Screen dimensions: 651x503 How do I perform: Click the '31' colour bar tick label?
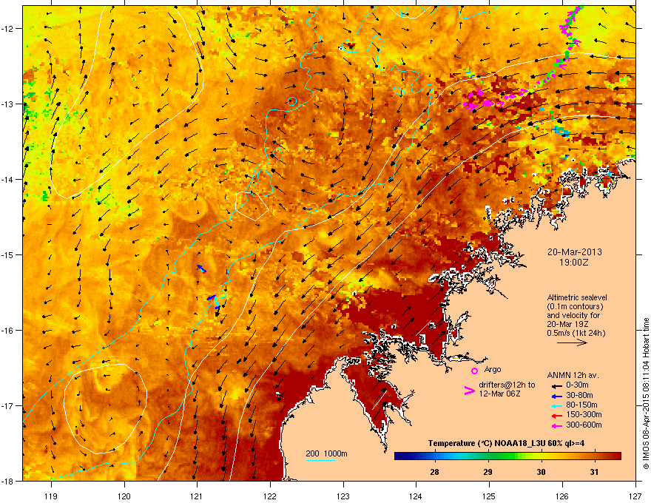tap(595, 472)
